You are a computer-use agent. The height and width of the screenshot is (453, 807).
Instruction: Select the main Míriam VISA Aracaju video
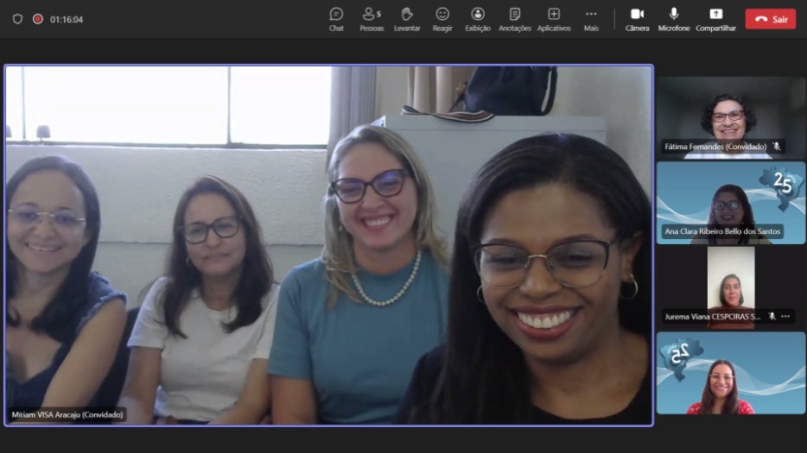329,245
